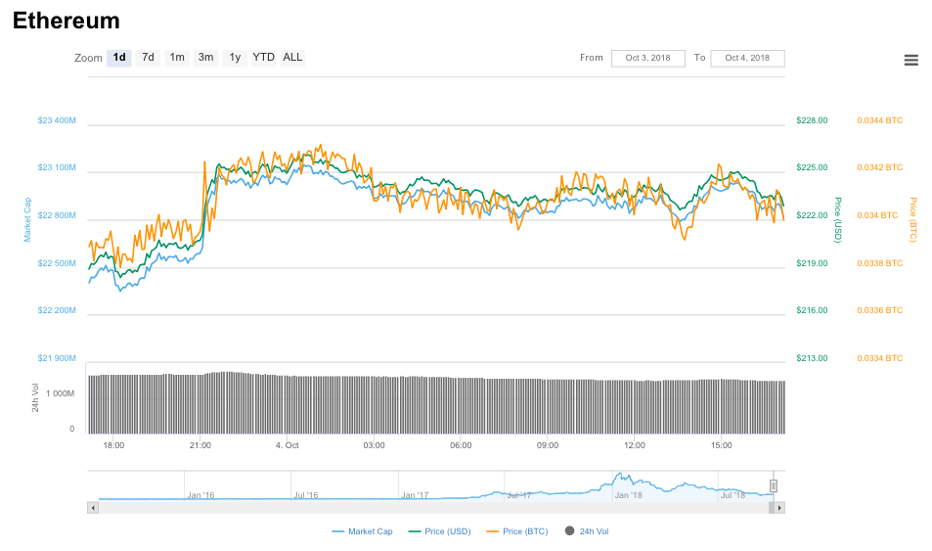This screenshot has height=551, width=932.
Task: Click the $23 400M market cap label
Action: [57, 120]
